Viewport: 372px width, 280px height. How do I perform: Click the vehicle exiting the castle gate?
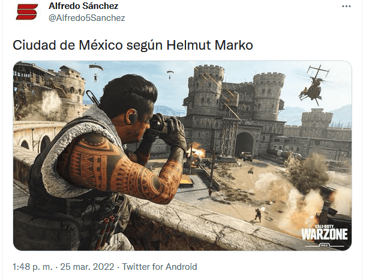[x=246, y=156]
